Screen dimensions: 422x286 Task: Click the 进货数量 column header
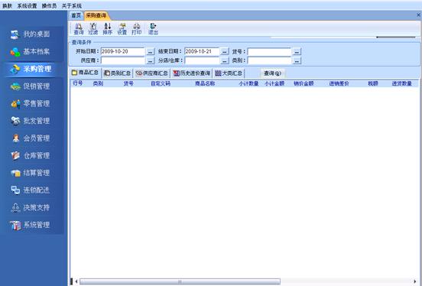point(401,83)
